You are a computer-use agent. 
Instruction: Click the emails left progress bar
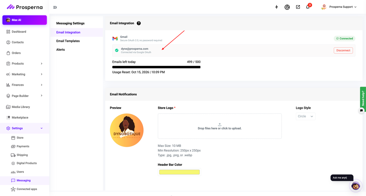click(156, 67)
